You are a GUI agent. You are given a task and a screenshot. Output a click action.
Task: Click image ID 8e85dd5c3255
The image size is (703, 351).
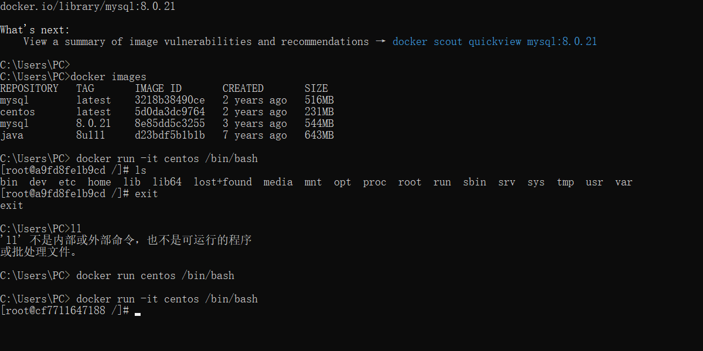tap(170, 123)
